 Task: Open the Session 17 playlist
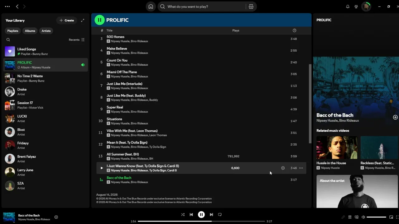(x=46, y=105)
